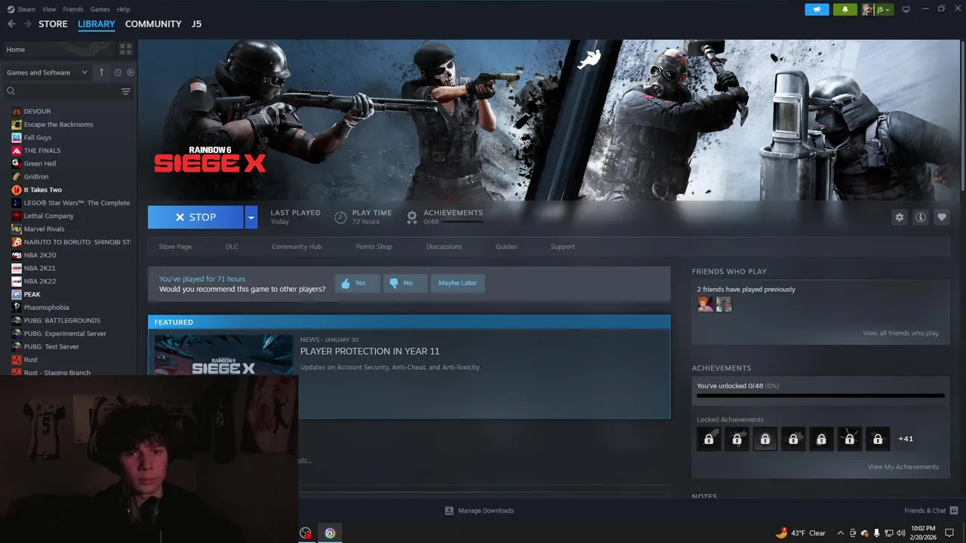Open View My Achievements

point(903,467)
